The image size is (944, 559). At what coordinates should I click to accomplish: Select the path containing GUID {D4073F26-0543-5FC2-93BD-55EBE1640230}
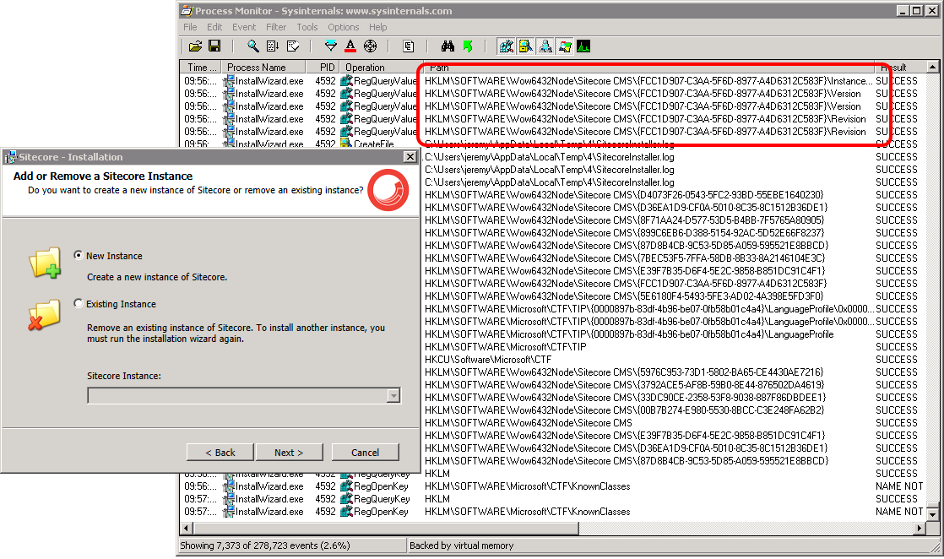tap(624, 195)
